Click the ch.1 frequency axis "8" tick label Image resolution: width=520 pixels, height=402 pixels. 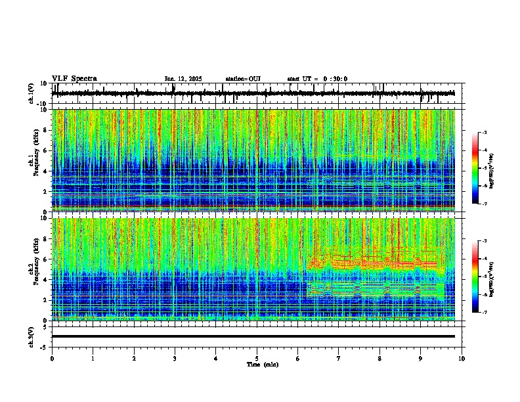tap(45, 130)
